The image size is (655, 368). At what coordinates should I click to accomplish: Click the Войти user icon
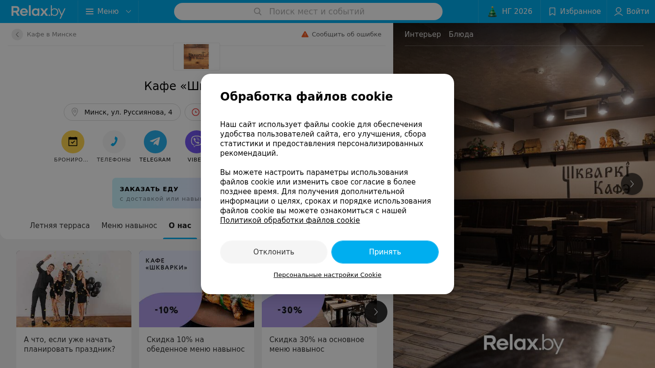click(x=619, y=11)
